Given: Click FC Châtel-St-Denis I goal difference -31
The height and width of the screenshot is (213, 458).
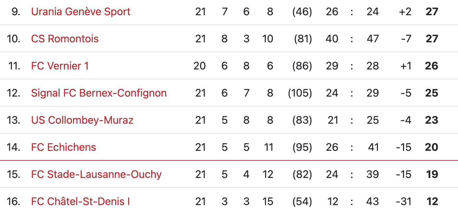Looking at the screenshot, I should click(403, 201).
